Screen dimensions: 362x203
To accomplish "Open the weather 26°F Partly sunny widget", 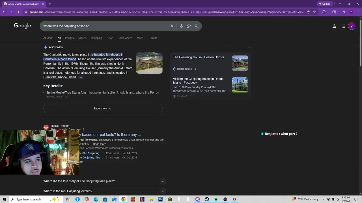I will pyautogui.click(x=305, y=199).
